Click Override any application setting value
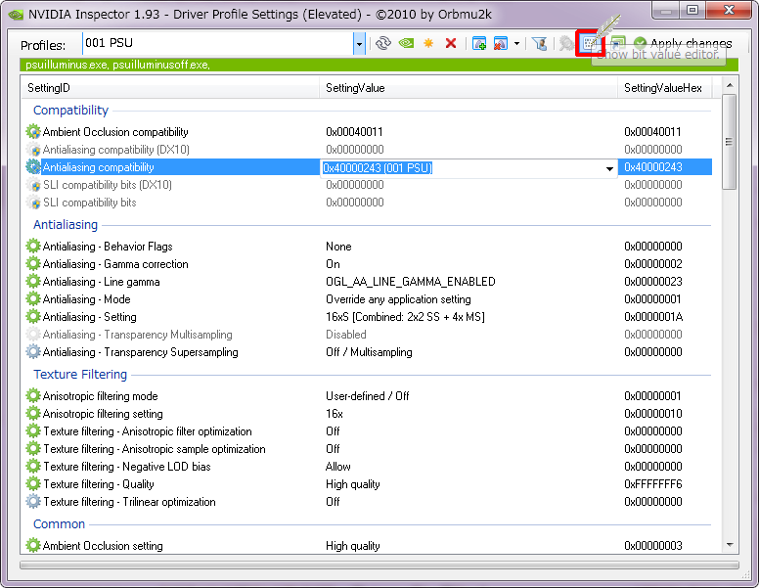759x588 pixels. tap(398, 299)
